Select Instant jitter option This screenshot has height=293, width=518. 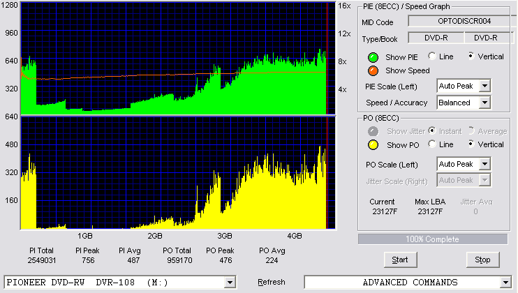432,130
